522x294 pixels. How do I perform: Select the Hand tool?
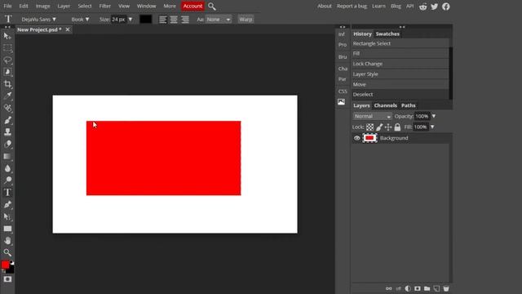pyautogui.click(x=7, y=241)
